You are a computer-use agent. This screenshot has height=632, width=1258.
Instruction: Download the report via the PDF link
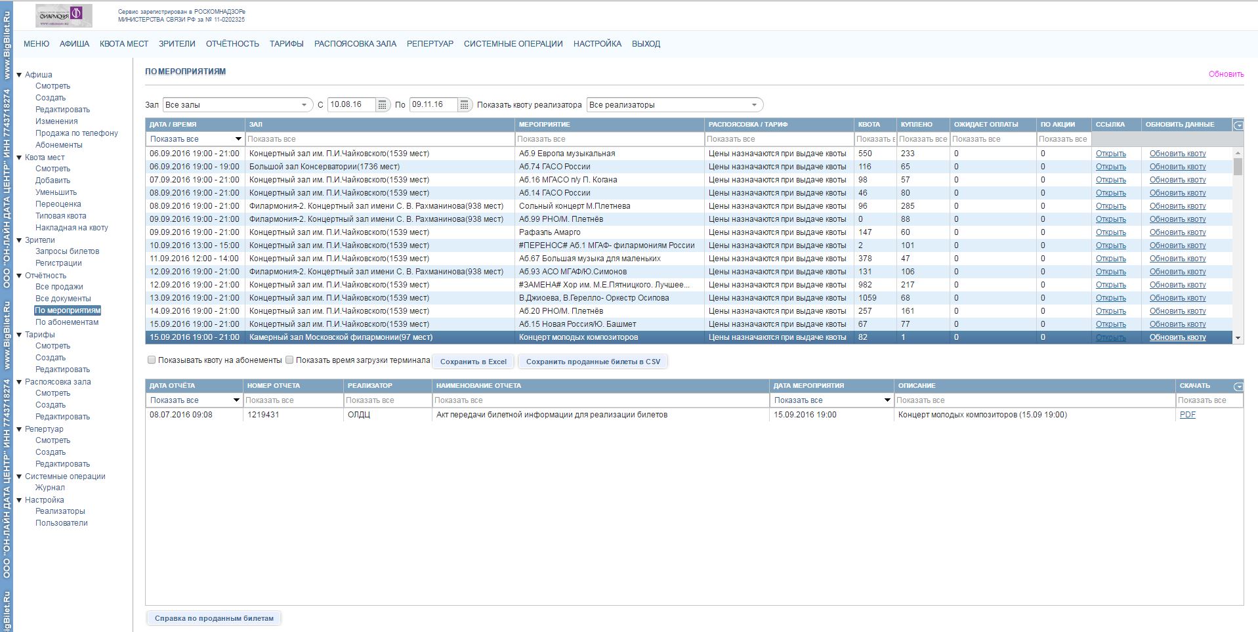tap(1187, 415)
